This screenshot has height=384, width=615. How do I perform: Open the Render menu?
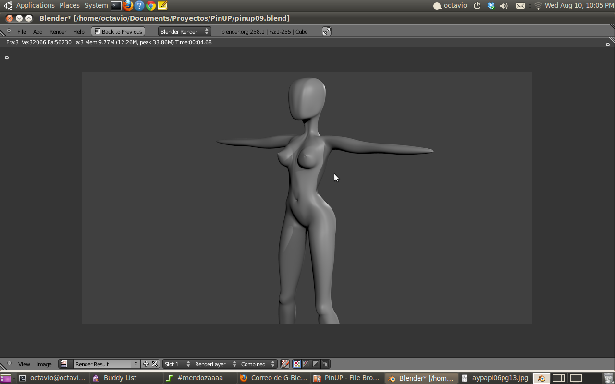(x=58, y=32)
